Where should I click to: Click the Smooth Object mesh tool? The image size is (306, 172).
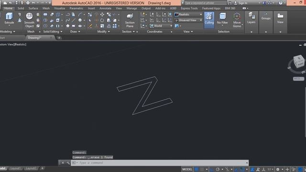(x=29, y=20)
